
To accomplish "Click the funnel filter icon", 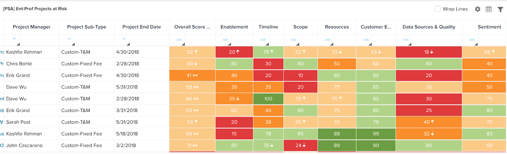I will click(500, 9).
